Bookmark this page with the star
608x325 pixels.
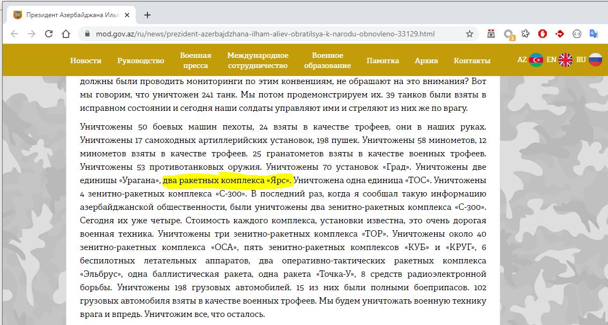tap(470, 34)
